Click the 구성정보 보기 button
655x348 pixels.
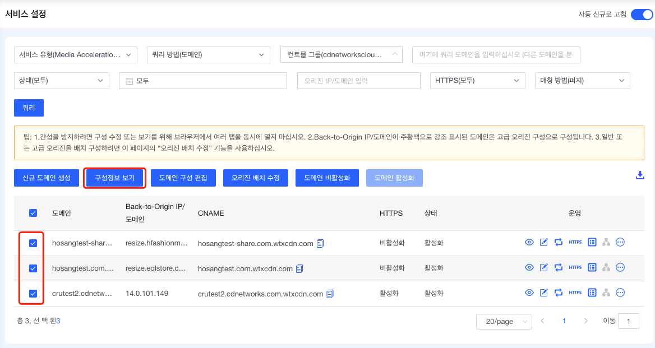coord(115,178)
